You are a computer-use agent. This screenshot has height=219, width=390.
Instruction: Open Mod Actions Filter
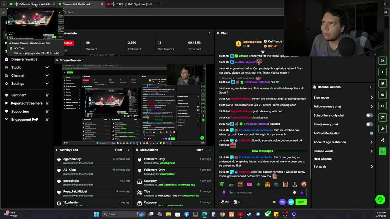199,150
